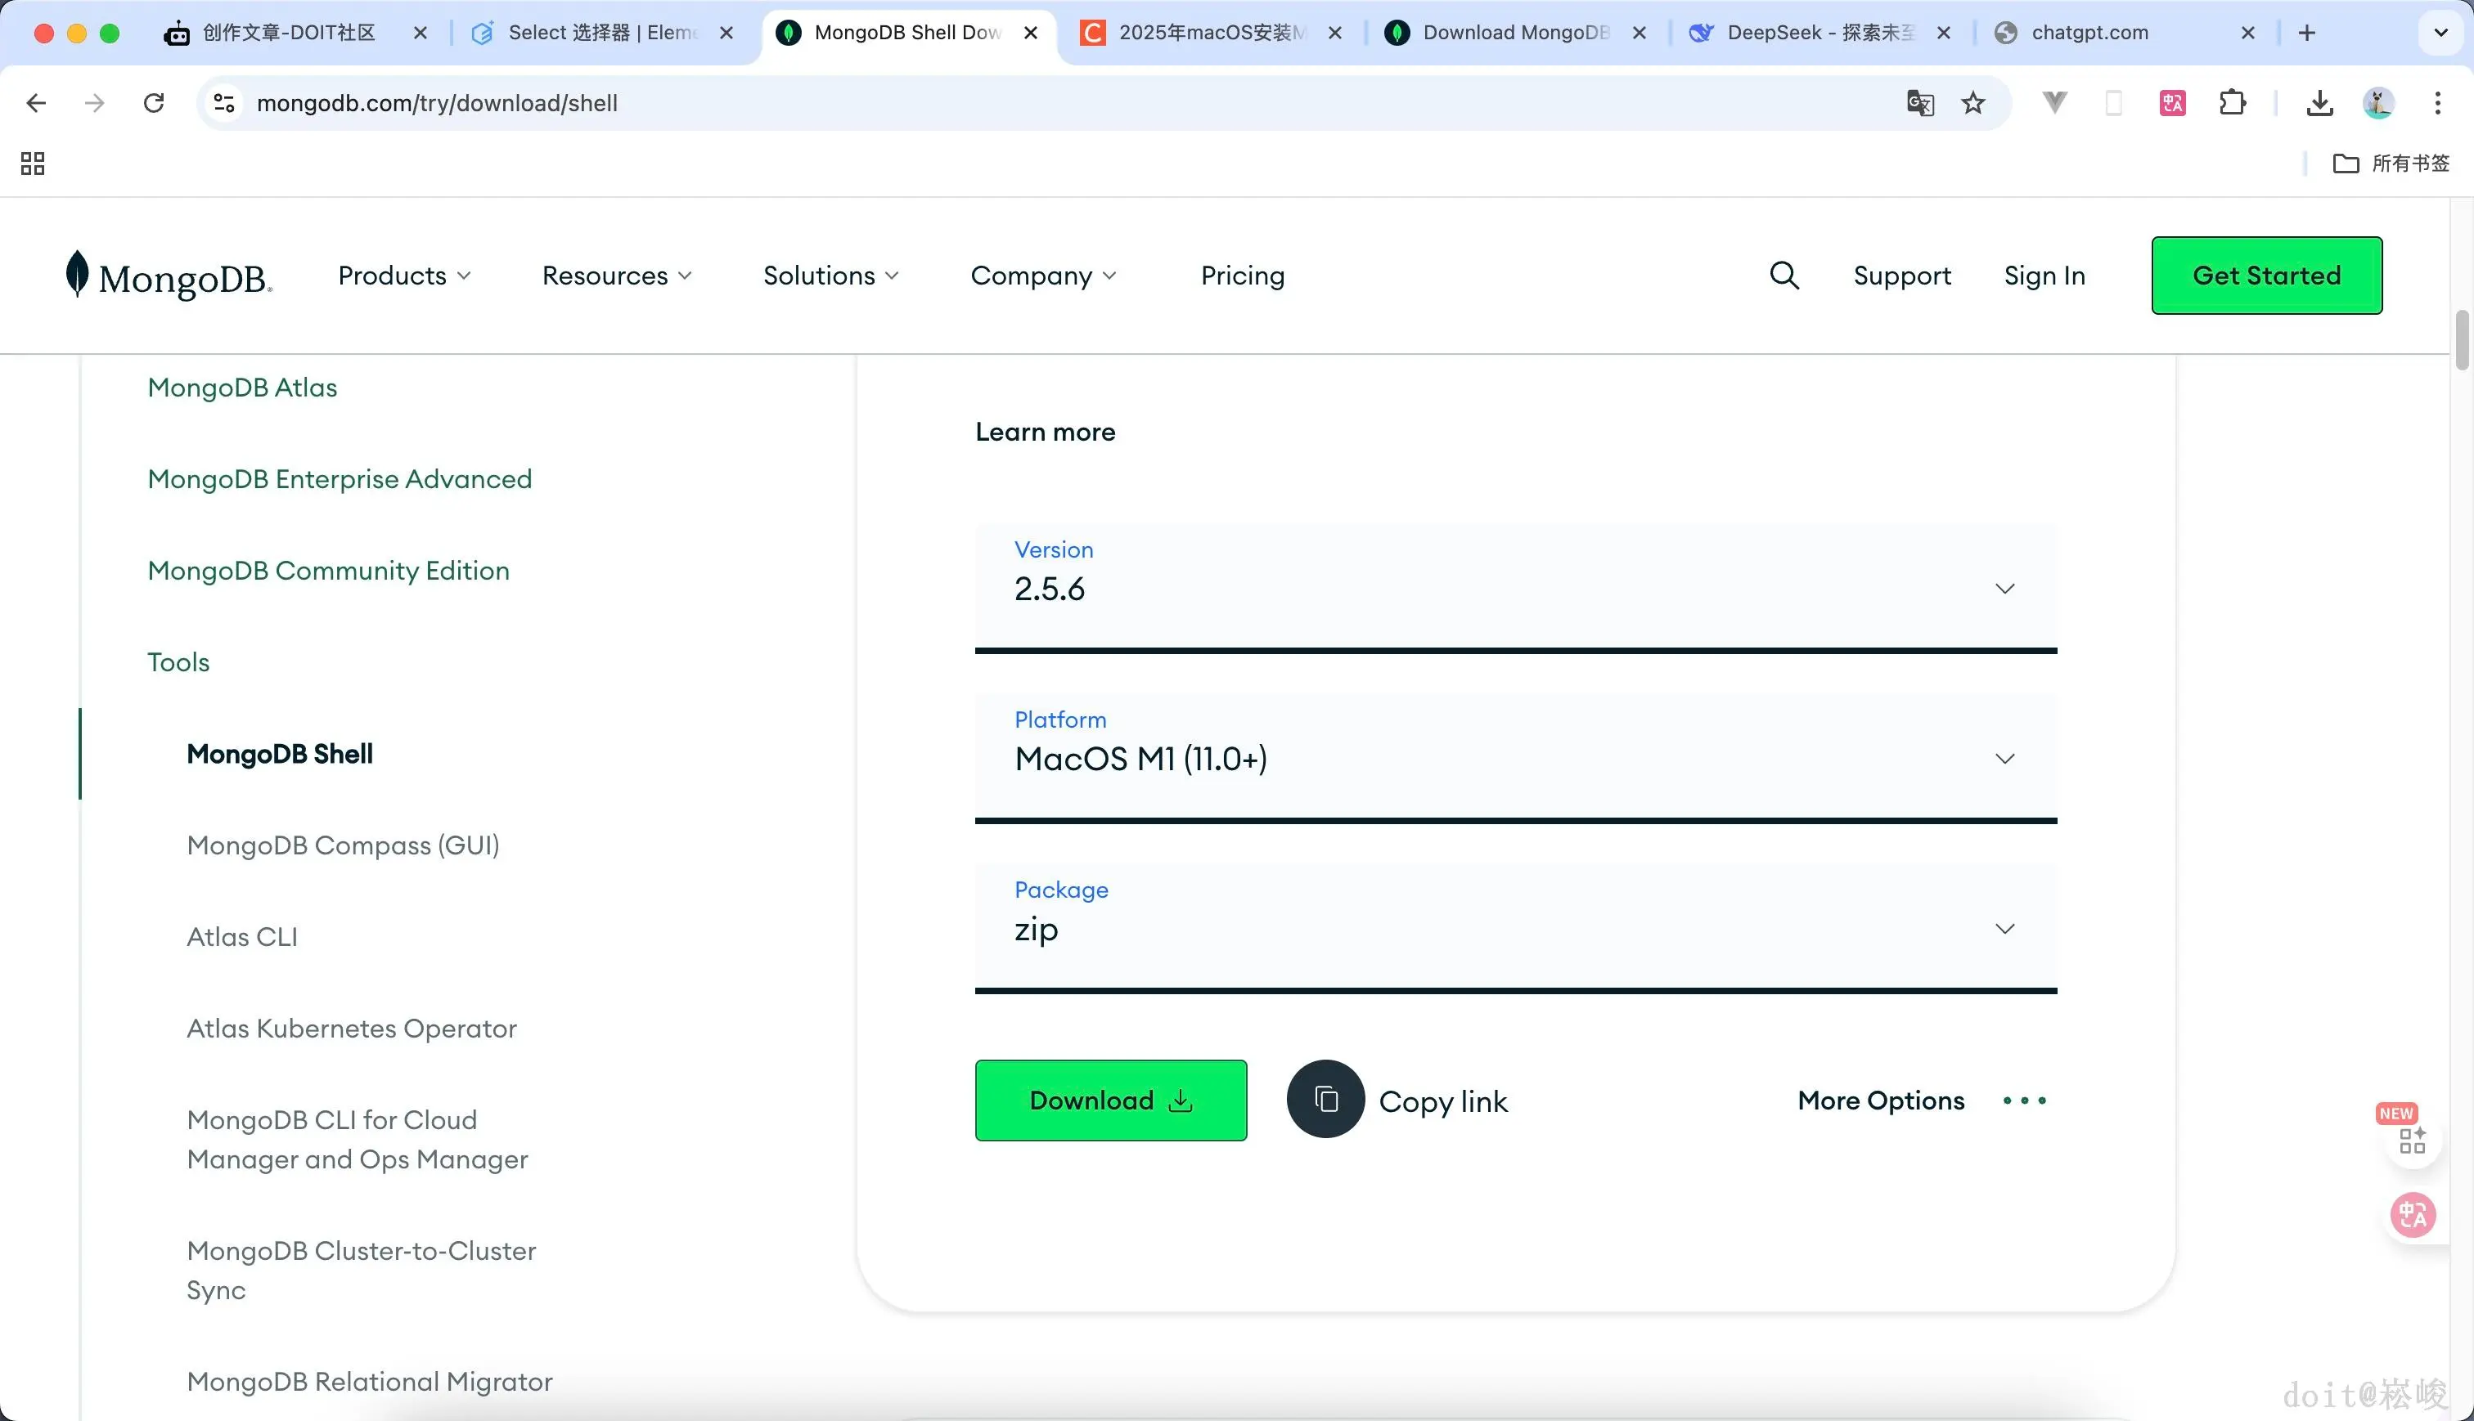Click the Copy link icon
Viewport: 2474px width, 1421px height.
click(x=1325, y=1099)
